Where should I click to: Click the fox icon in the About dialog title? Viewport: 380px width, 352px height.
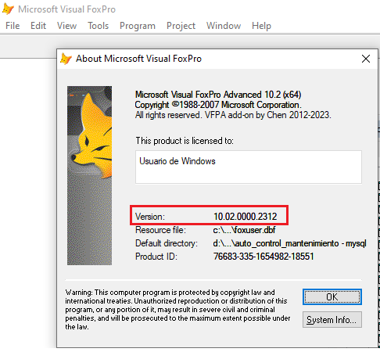(x=66, y=59)
